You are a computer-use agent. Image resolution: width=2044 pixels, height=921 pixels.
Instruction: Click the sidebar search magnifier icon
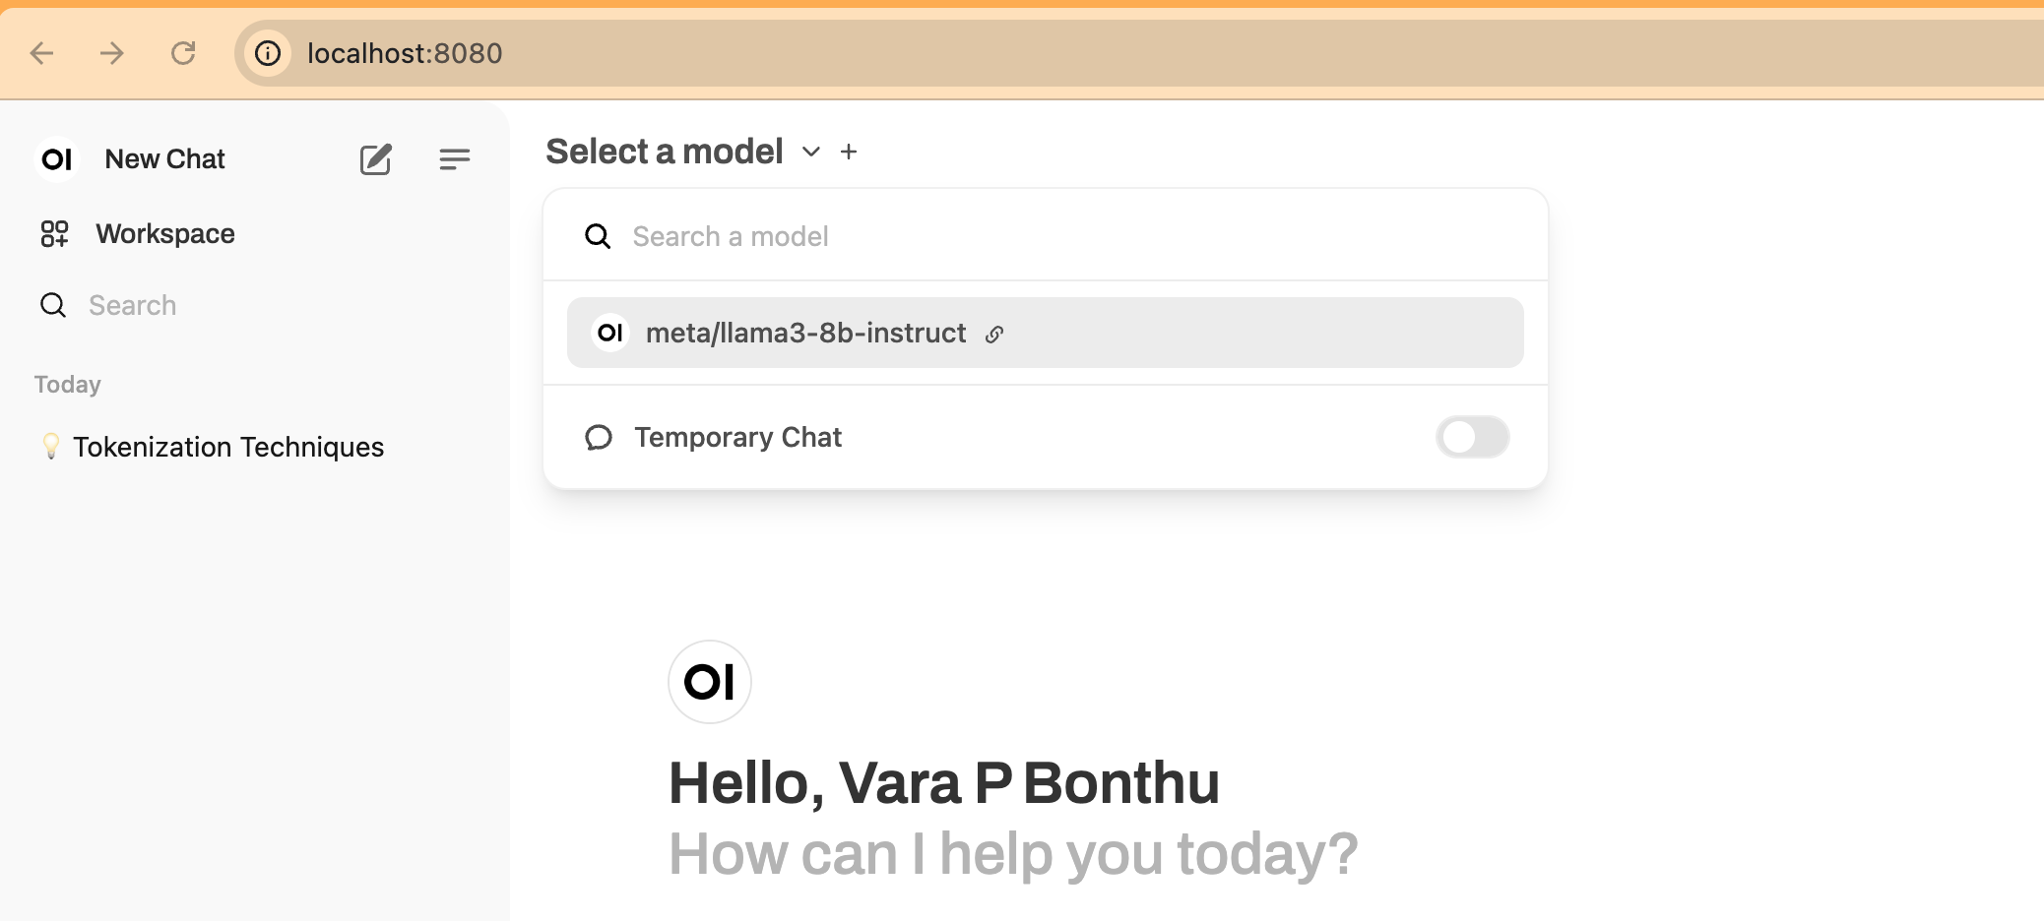tap(53, 306)
